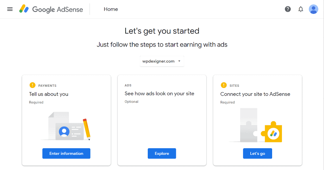The height and width of the screenshot is (170, 324).
Task: Open the account profile avatar
Action: click(x=313, y=9)
